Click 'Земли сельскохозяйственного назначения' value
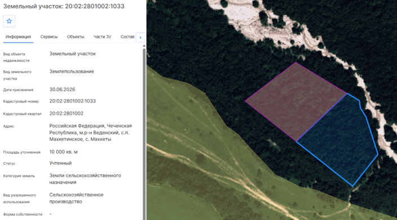Viewport: 397px width, 220px height. [x=85, y=179]
